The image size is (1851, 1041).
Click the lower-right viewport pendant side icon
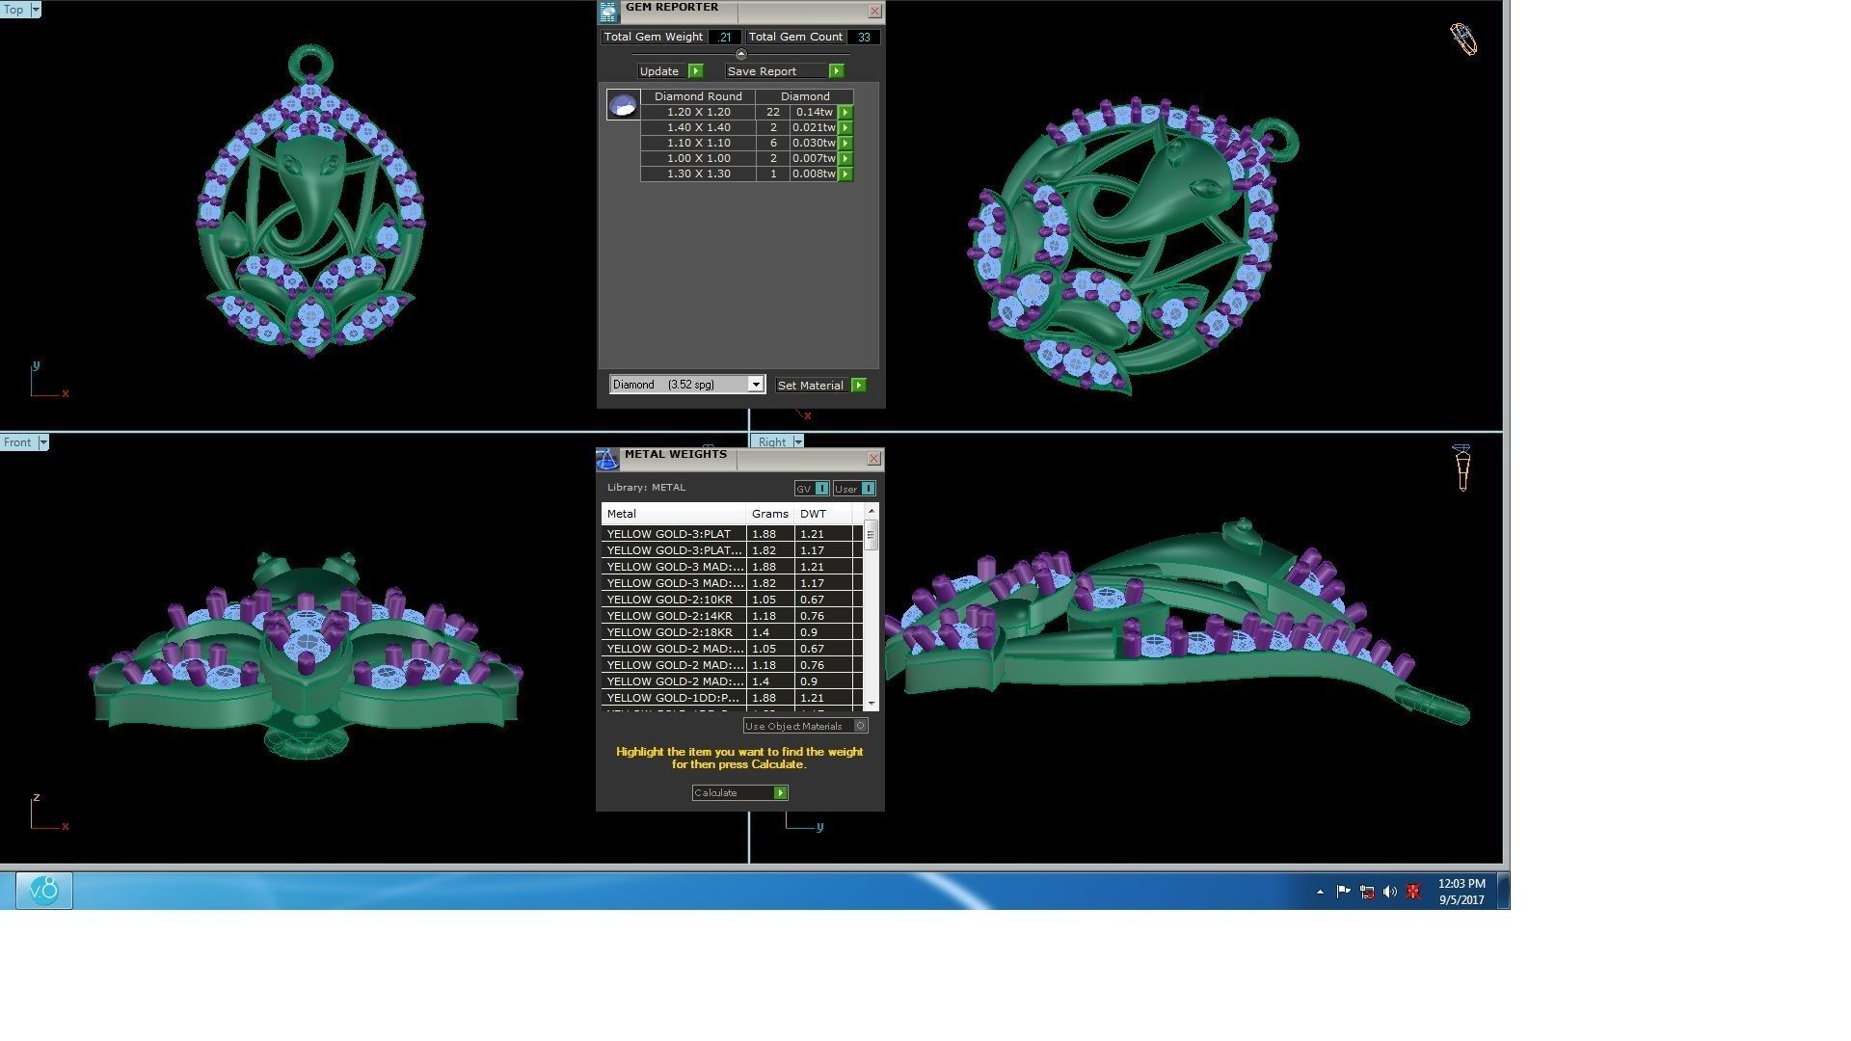coord(1462,467)
